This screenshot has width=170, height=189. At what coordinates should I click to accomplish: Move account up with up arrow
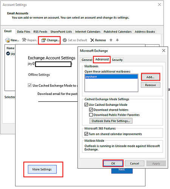click(x=111, y=40)
